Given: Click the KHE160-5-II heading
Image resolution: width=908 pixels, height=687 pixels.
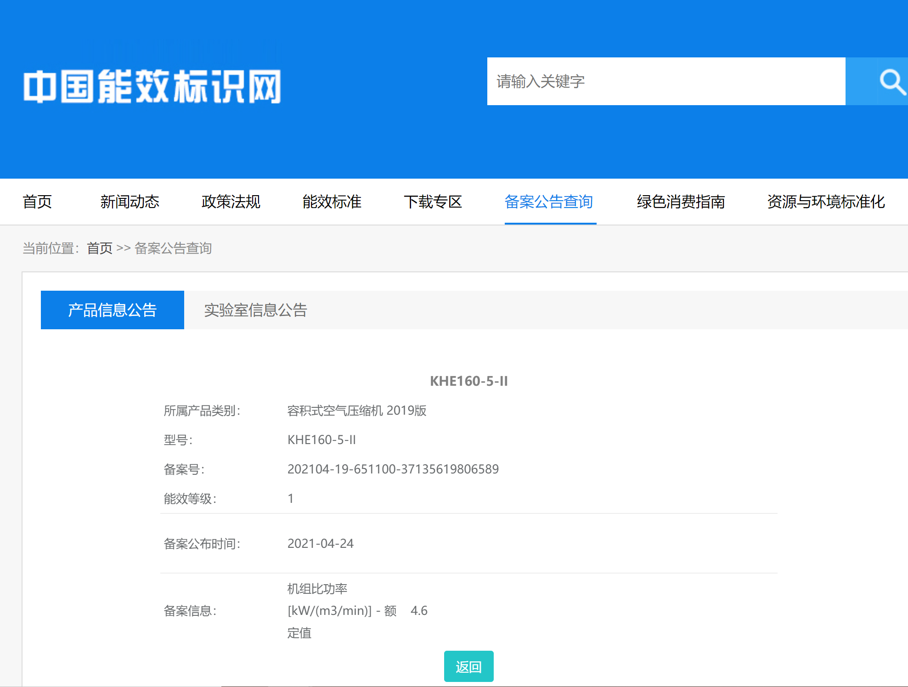Looking at the screenshot, I should click(469, 381).
